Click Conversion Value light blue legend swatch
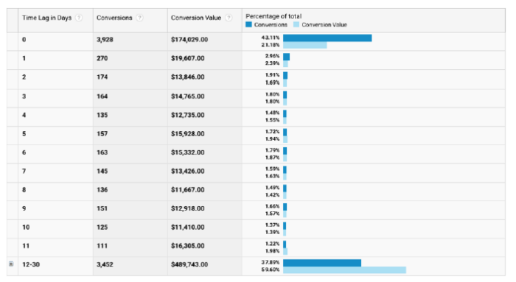 pos(296,24)
